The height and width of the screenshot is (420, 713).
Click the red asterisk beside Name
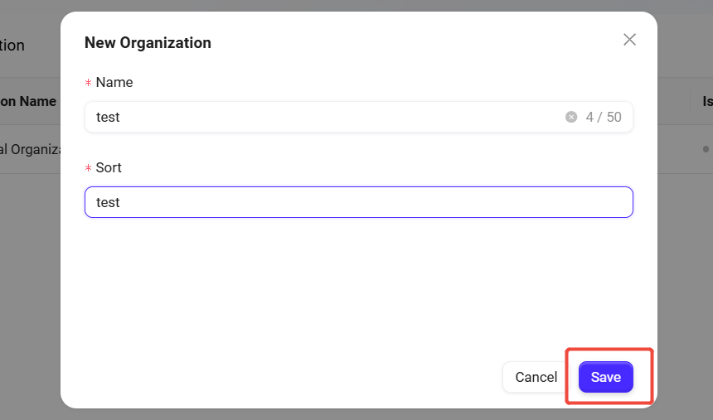pos(88,83)
